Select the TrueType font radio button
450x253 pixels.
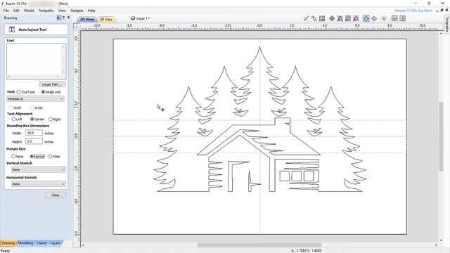(x=19, y=92)
